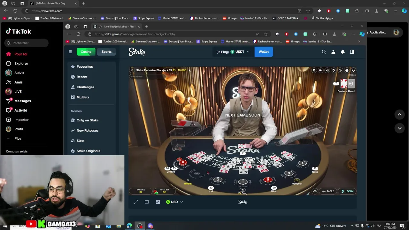This screenshot has width=409, height=230.
Task: Click TikTok Rechercher search field
Action: point(27,43)
